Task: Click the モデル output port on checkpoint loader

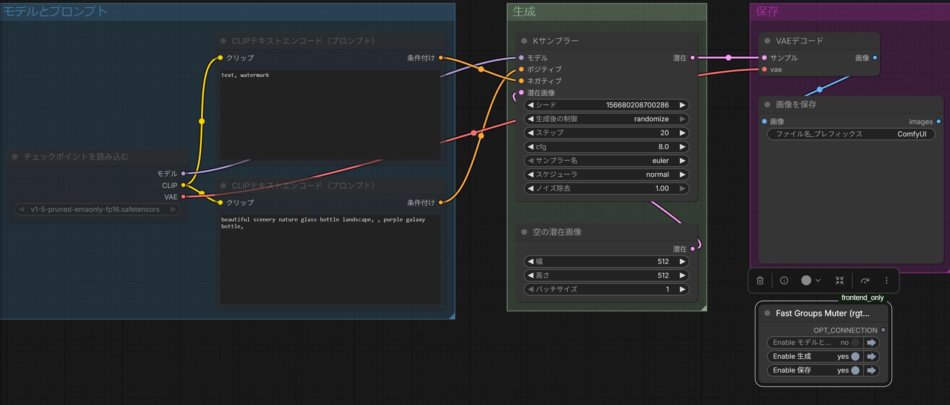Action: coord(183,173)
